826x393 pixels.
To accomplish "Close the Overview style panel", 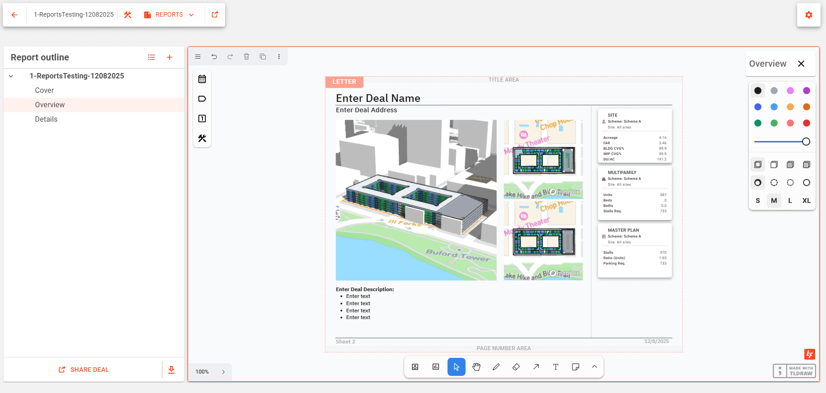I will coord(801,64).
